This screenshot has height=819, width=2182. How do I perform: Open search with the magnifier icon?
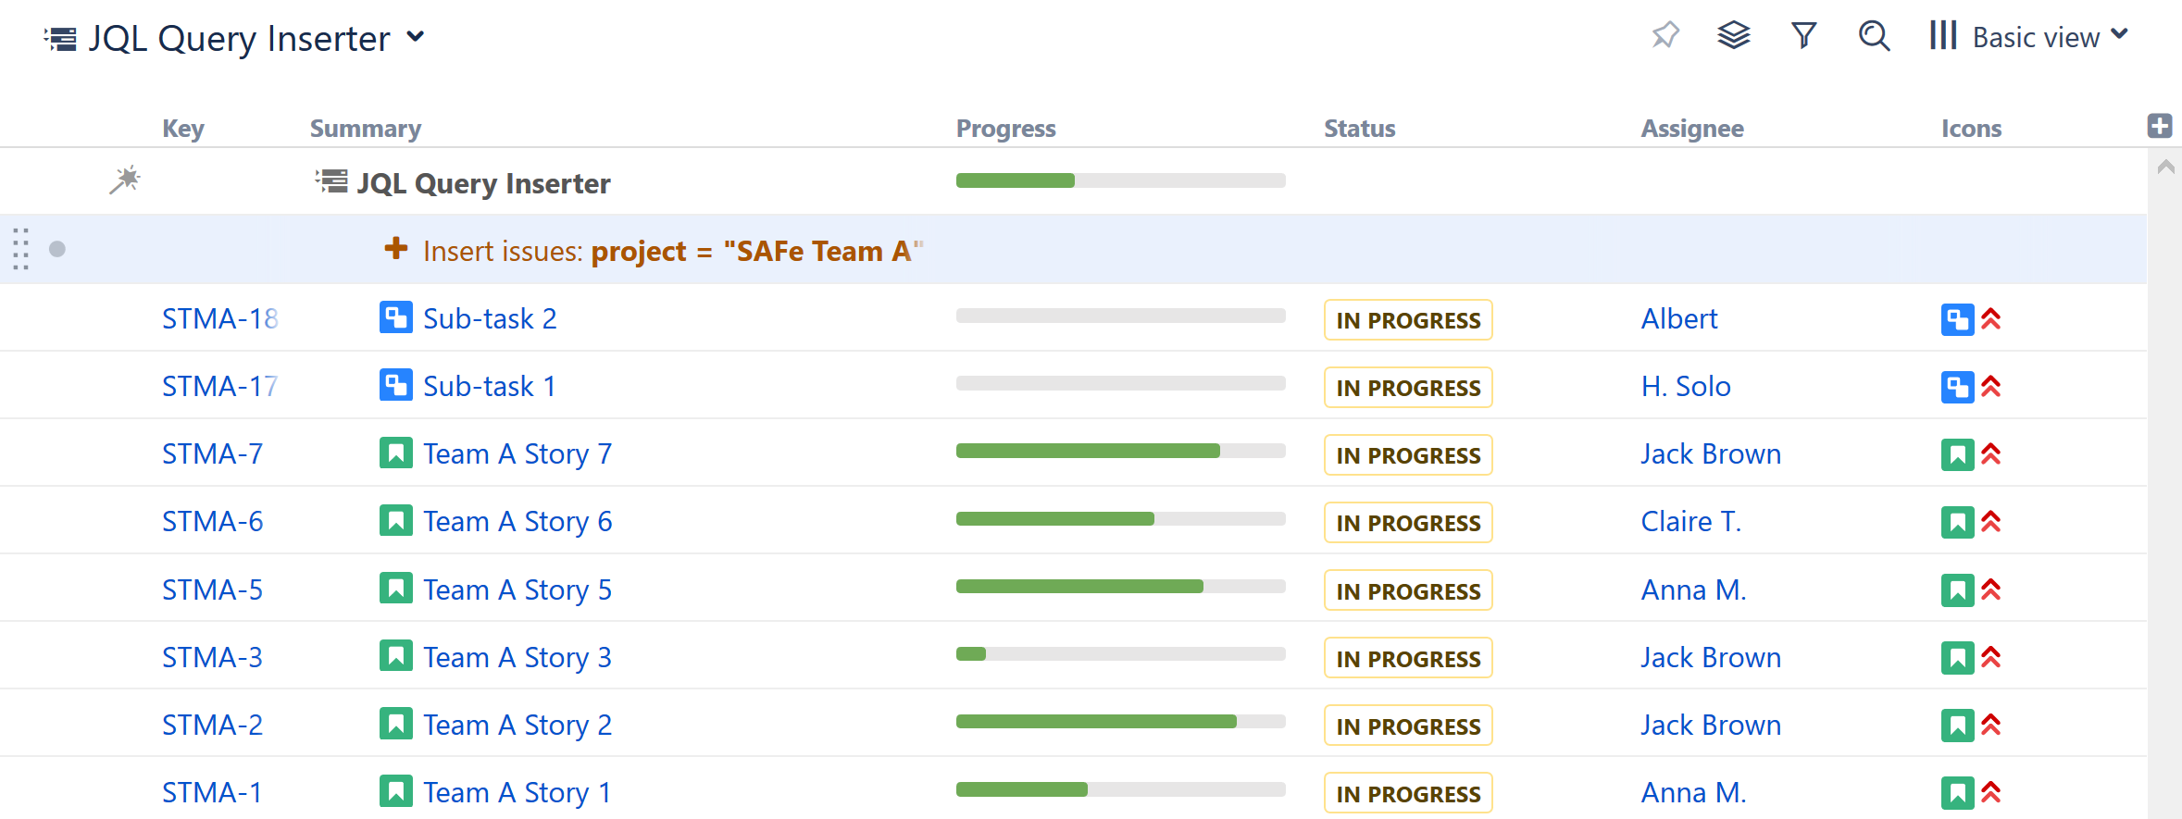coord(1874,37)
